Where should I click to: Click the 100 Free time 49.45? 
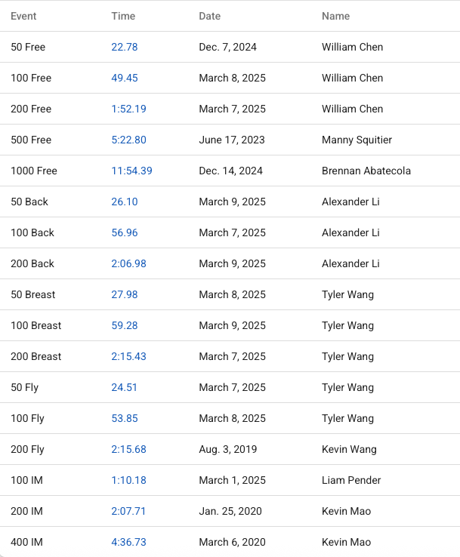pyautogui.click(x=125, y=78)
